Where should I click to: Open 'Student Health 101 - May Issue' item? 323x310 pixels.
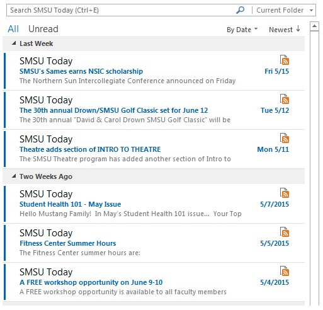pyautogui.click(x=154, y=204)
